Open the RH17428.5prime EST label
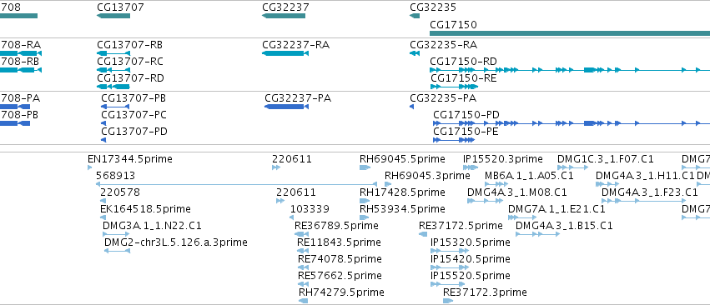 [402, 192]
